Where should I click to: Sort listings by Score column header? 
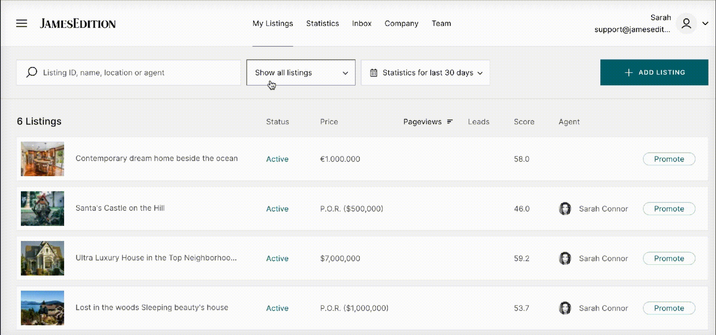pos(524,122)
